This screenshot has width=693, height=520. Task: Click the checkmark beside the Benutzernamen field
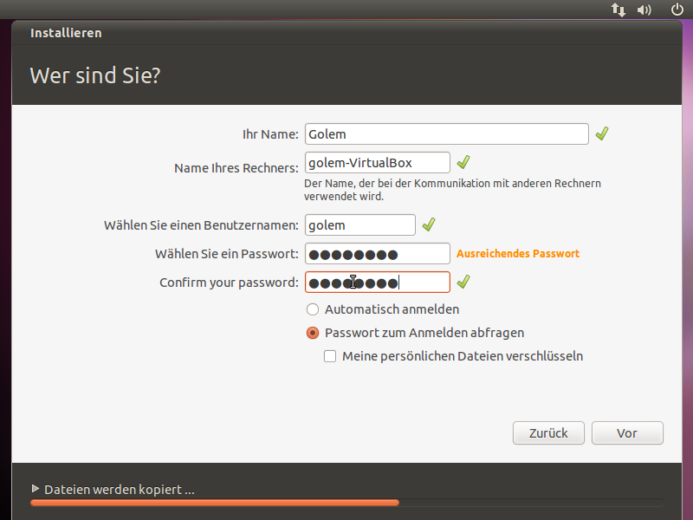tap(429, 224)
